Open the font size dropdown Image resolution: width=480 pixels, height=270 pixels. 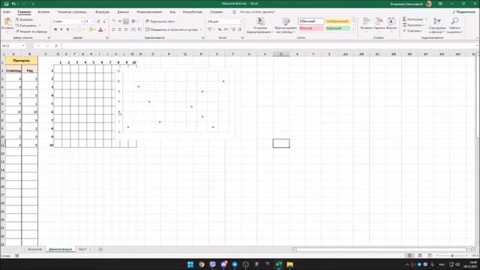[93, 22]
